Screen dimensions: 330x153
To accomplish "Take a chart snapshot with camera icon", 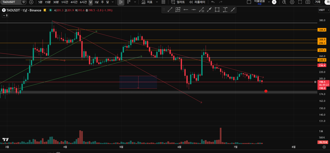I will click(308, 2).
